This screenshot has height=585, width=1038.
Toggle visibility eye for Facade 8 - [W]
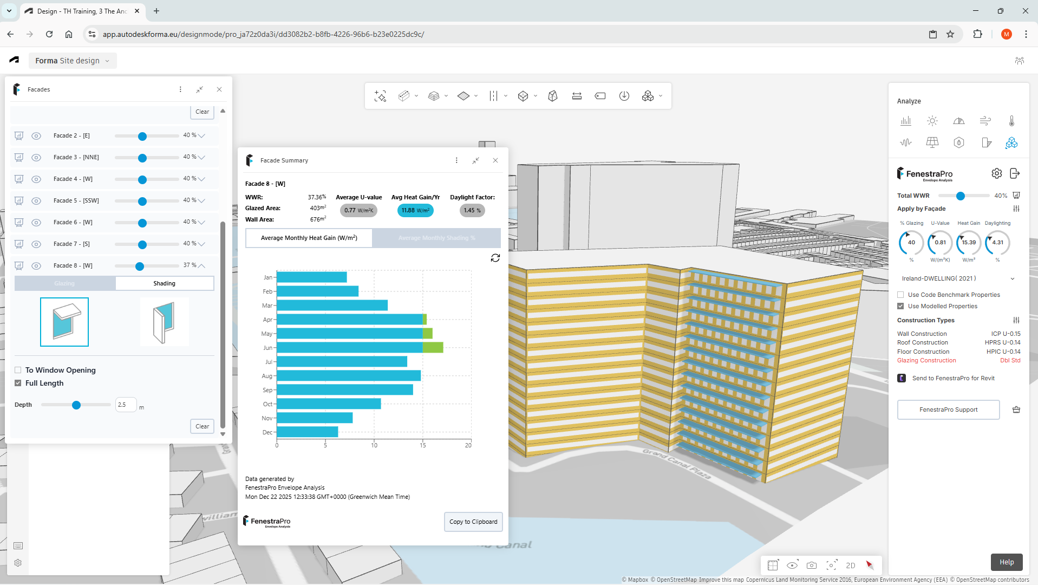[x=36, y=266]
